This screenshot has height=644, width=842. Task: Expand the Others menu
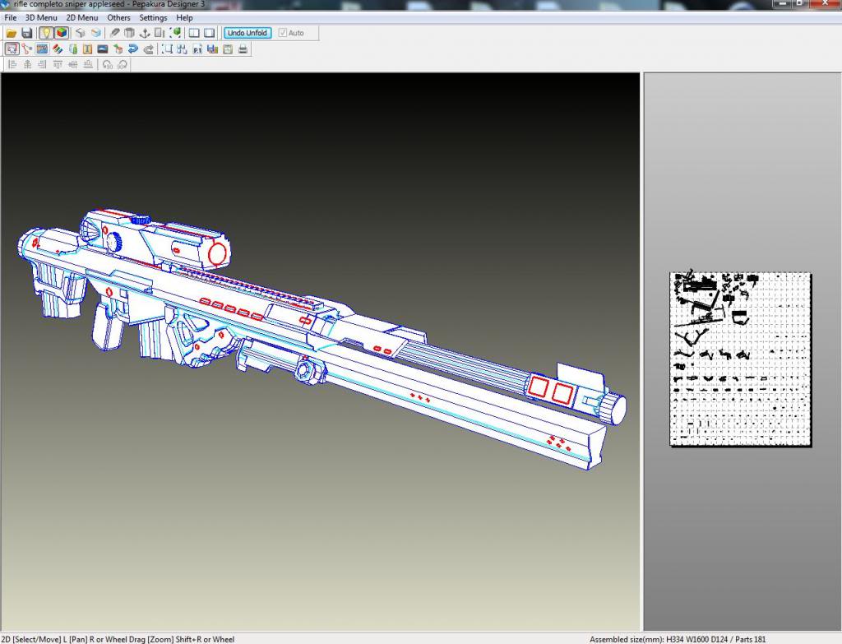coord(118,17)
